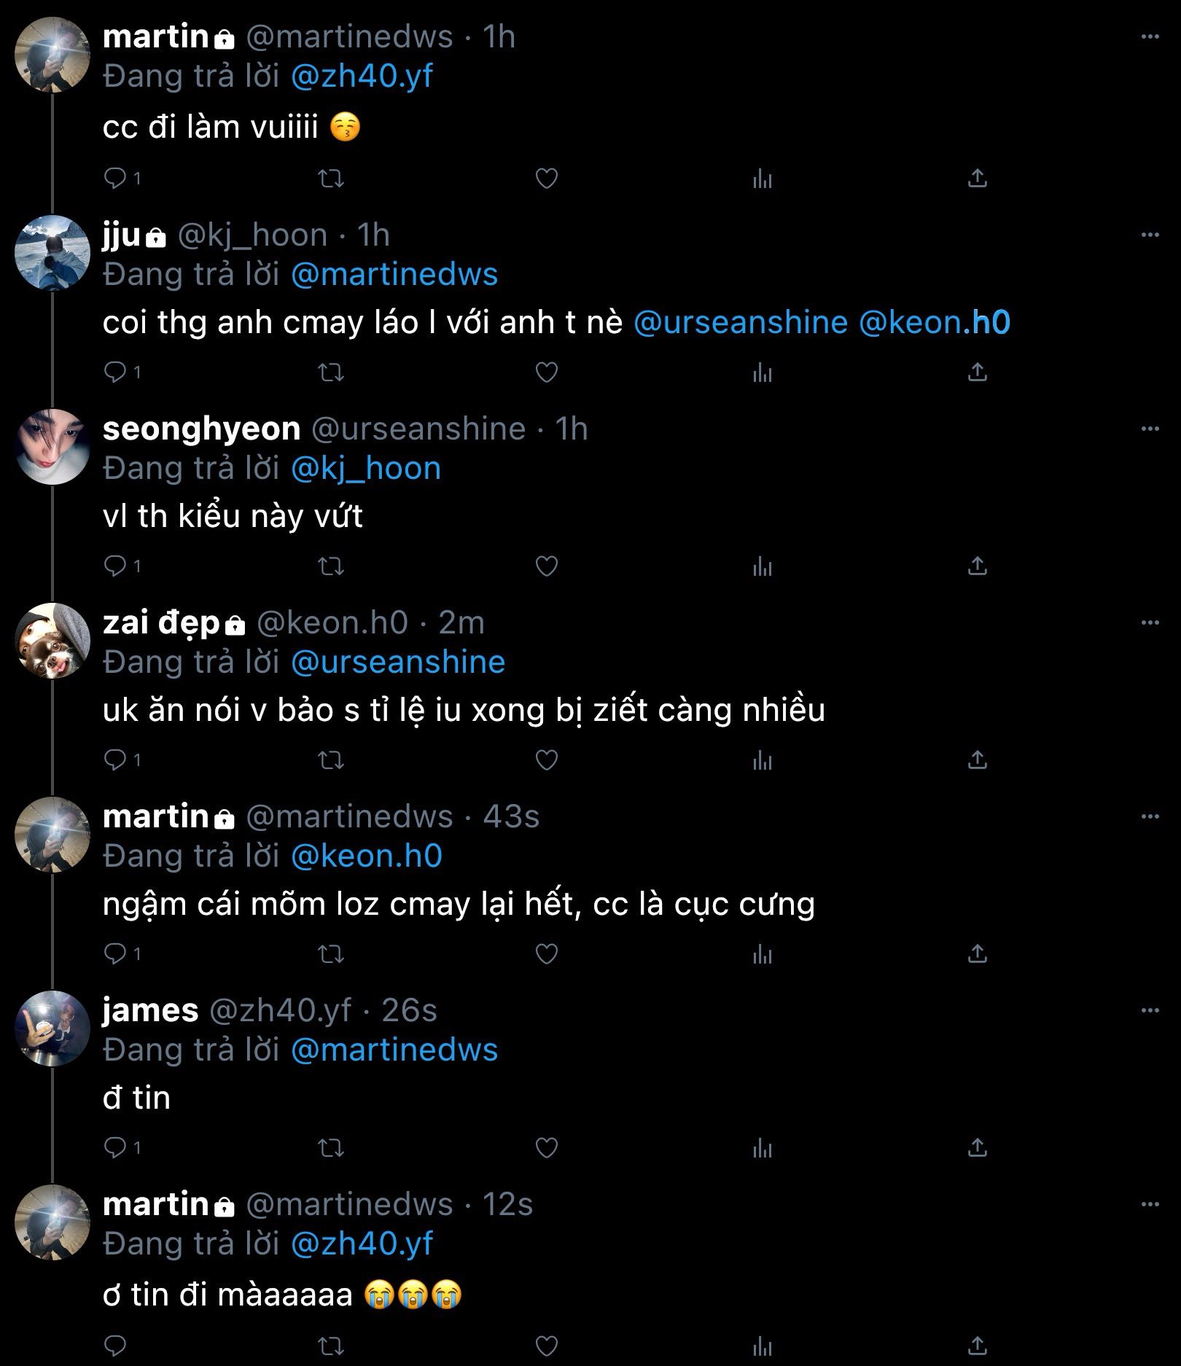Like james's "đ tin" tweet

pyautogui.click(x=546, y=1148)
